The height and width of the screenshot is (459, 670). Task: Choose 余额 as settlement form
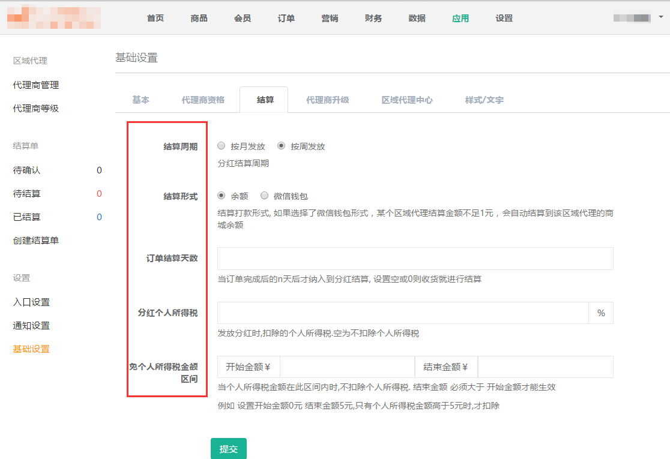[x=222, y=196]
